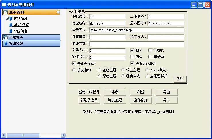
Task: Click the 功能名称 input field
Action: click(108, 23)
